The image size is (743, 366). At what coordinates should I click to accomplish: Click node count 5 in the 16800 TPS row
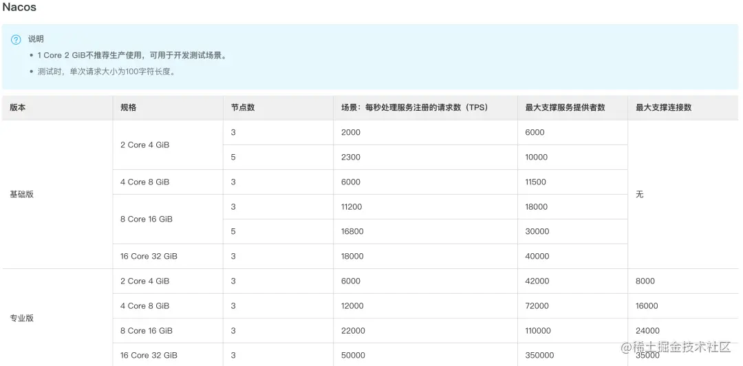pyautogui.click(x=233, y=231)
